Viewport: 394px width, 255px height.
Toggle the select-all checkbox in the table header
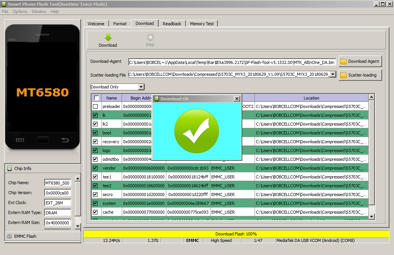tap(96, 98)
